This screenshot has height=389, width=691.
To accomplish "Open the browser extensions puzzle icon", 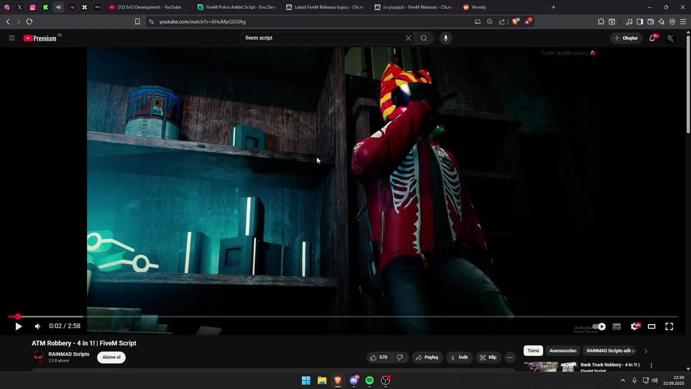I will (x=601, y=22).
